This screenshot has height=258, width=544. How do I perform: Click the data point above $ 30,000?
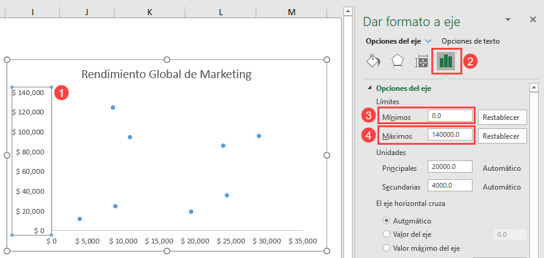pyautogui.click(x=259, y=136)
